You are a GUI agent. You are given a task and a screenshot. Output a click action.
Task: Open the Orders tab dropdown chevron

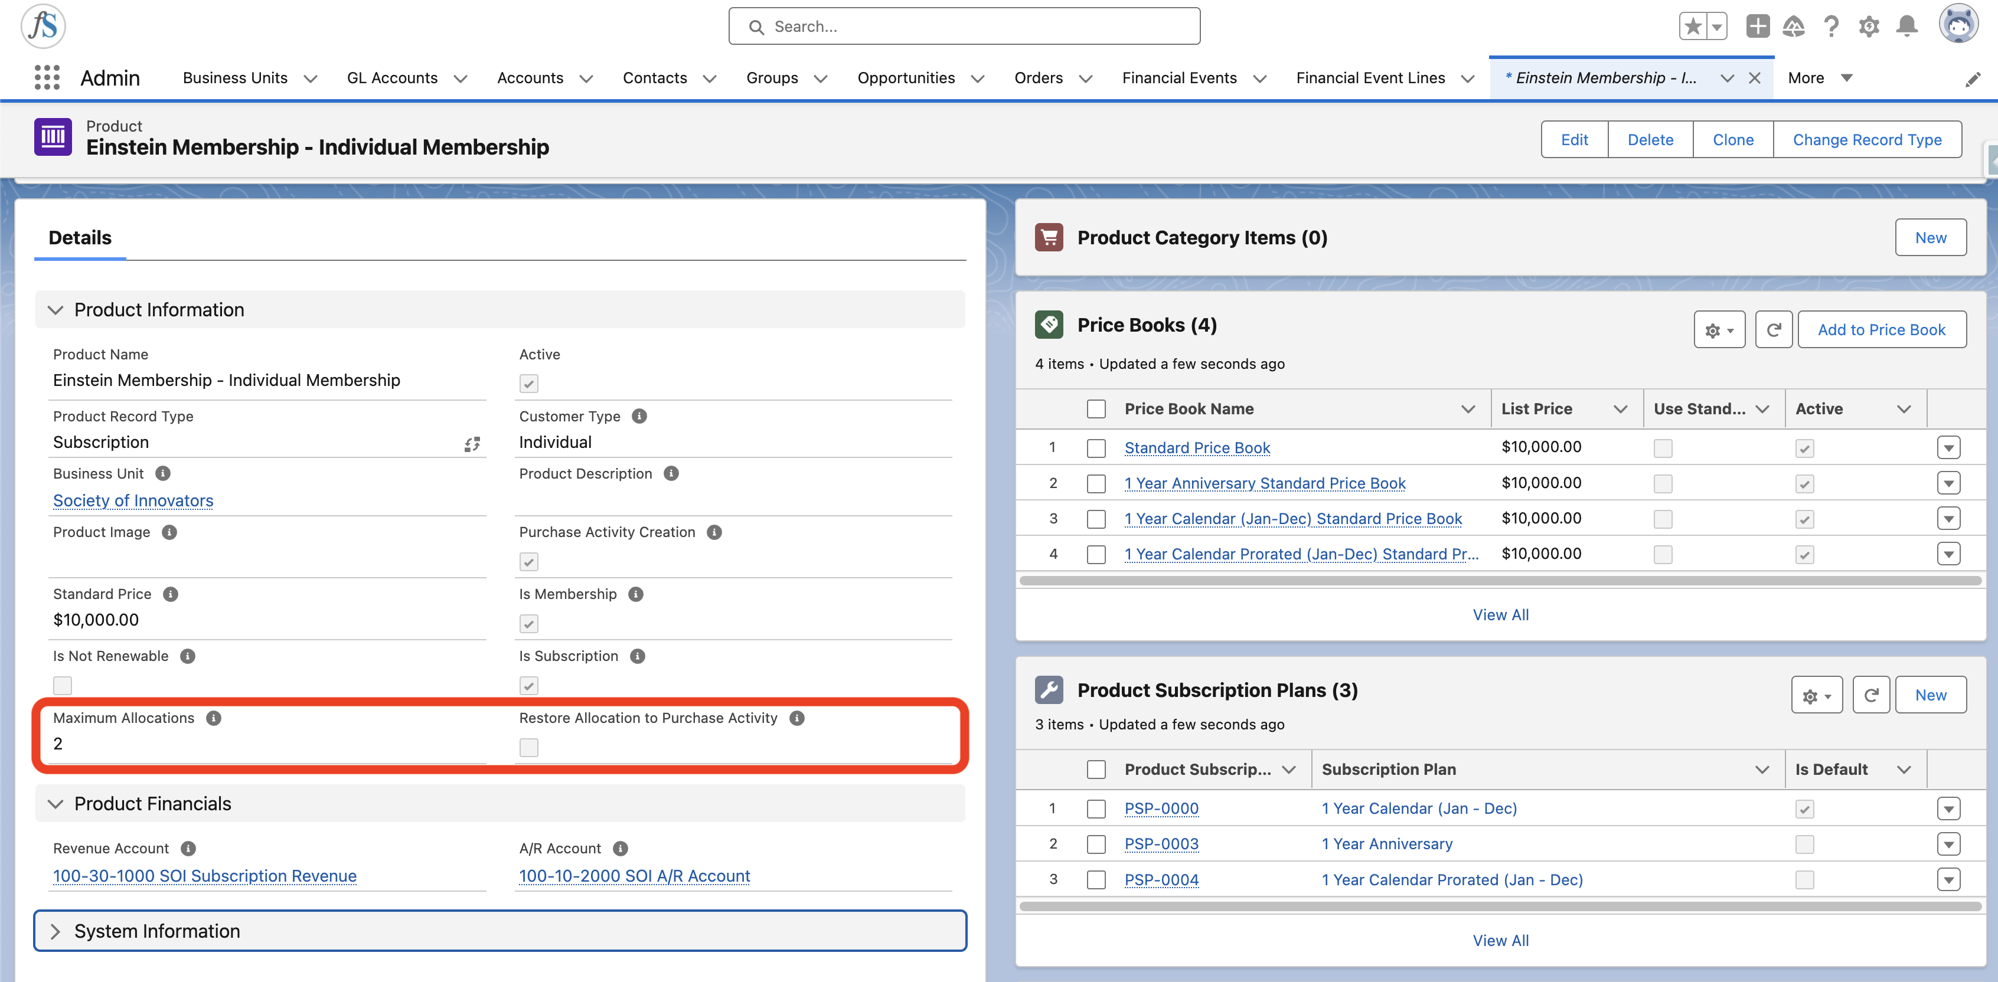click(1086, 79)
